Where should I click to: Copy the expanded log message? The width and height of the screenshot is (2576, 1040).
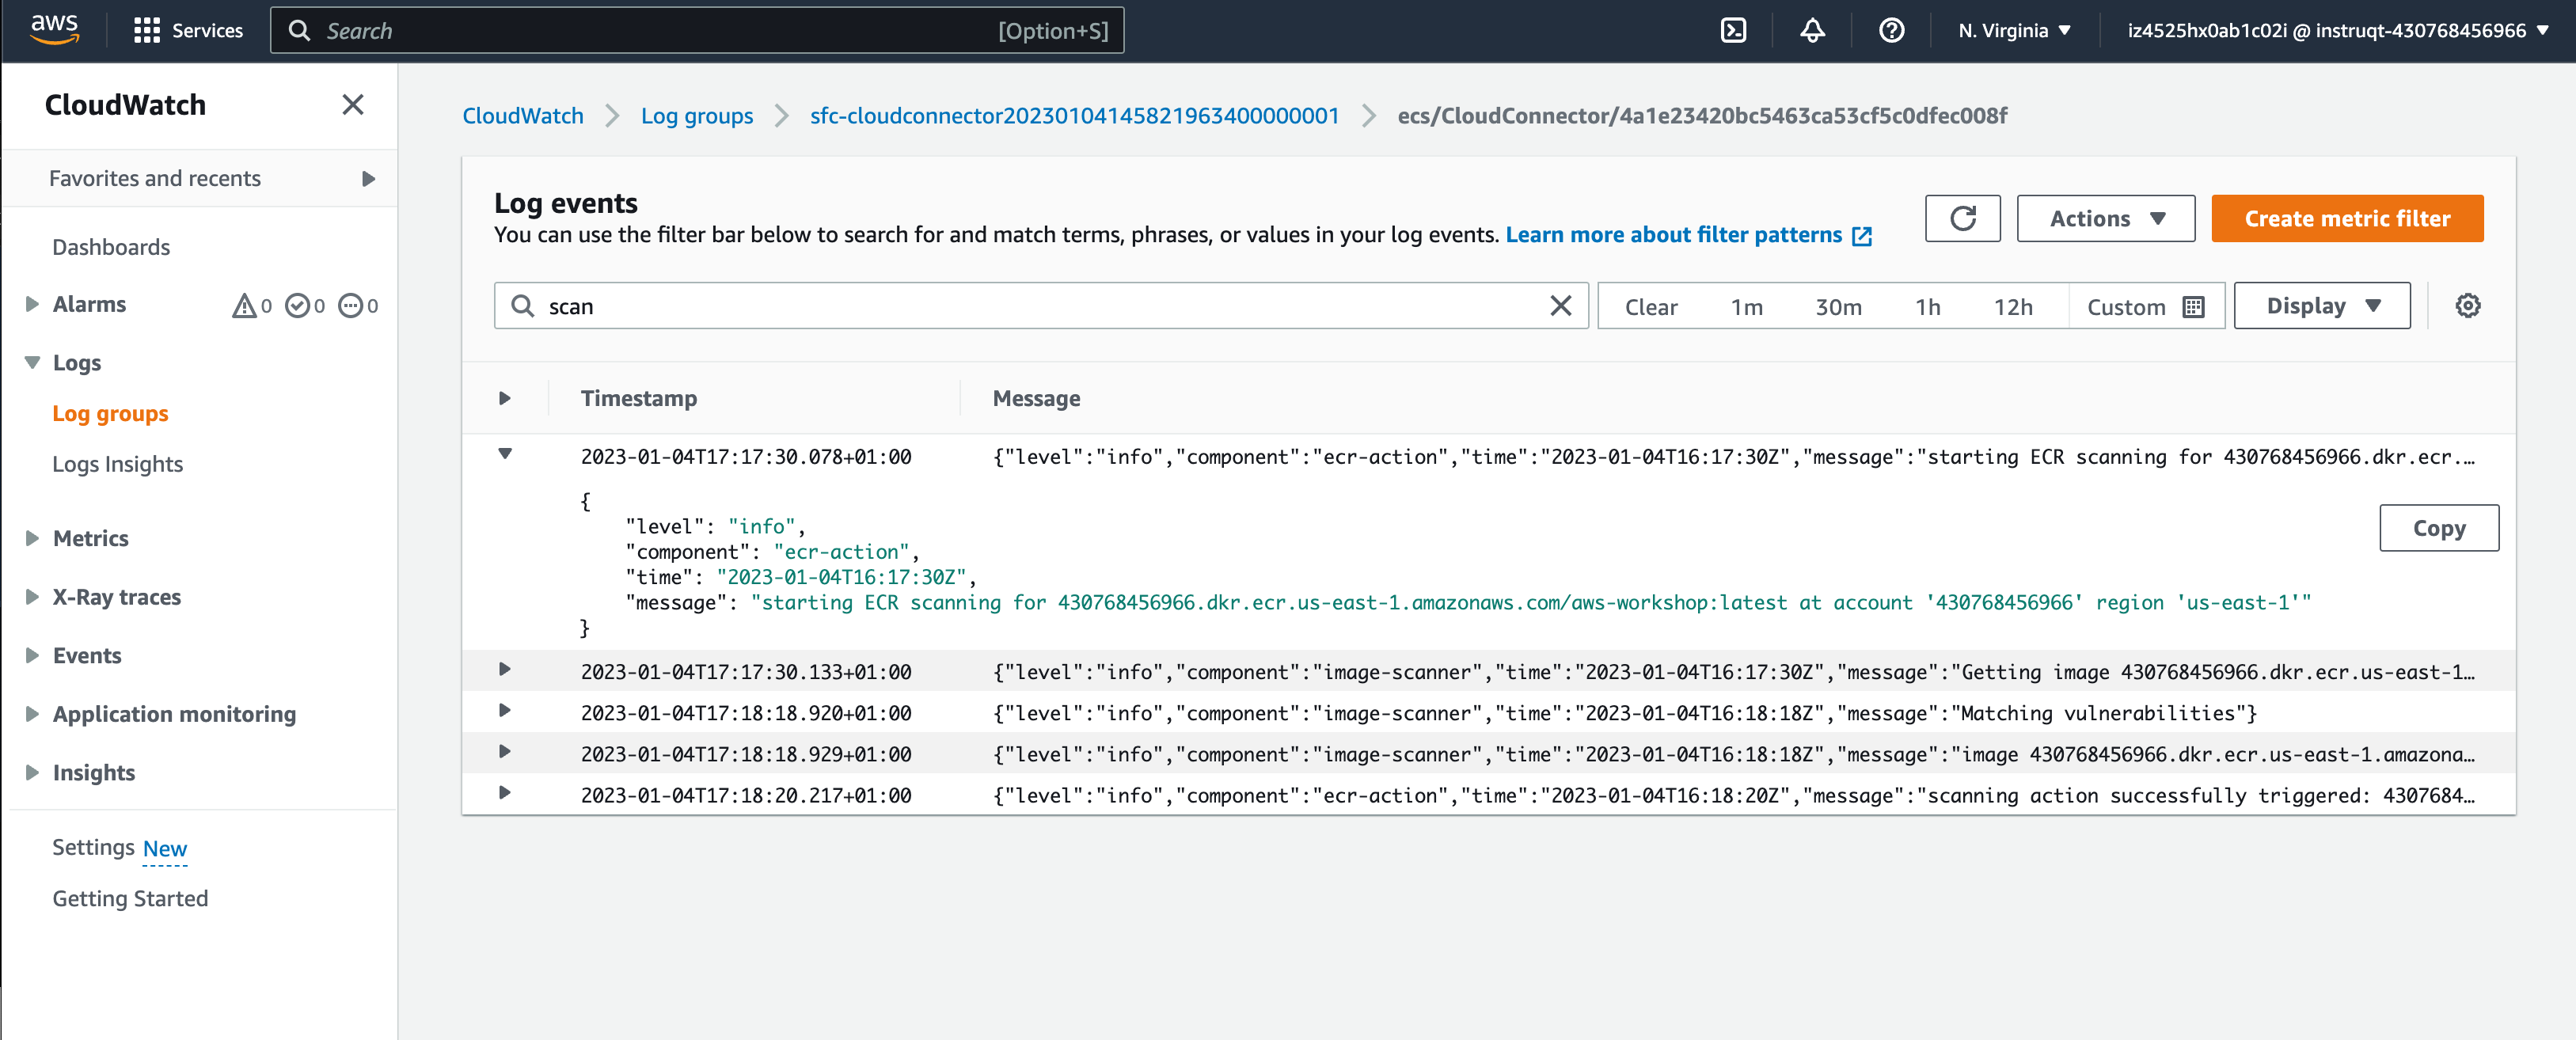point(2438,527)
